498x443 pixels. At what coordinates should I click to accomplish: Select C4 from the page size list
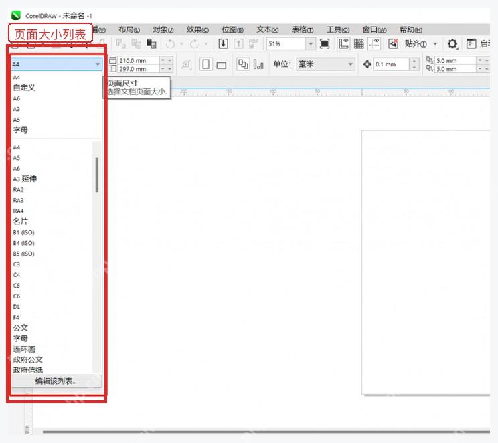17,275
